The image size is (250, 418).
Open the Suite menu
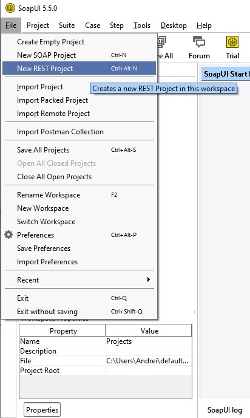[67, 26]
